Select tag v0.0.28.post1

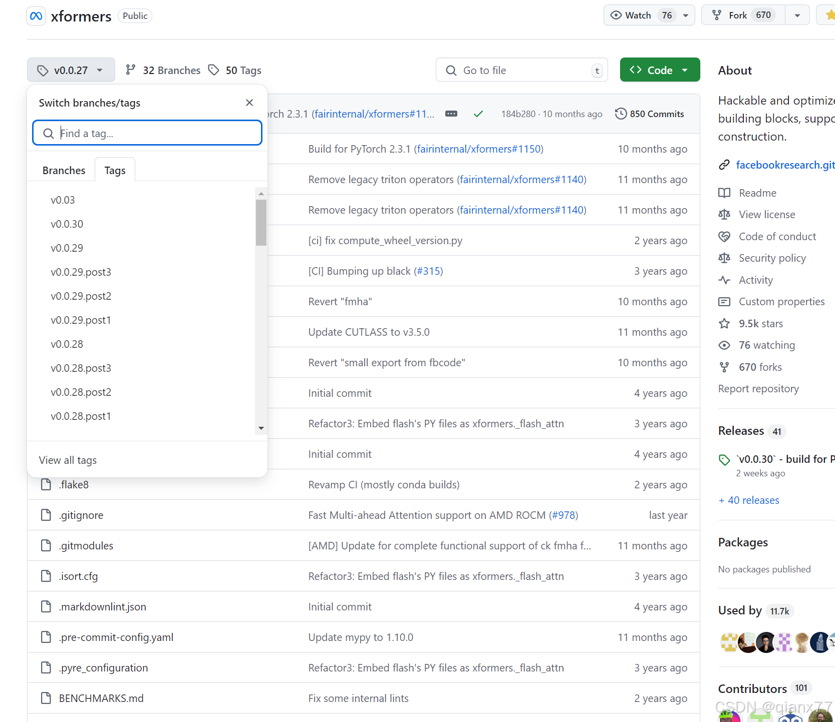pos(81,416)
